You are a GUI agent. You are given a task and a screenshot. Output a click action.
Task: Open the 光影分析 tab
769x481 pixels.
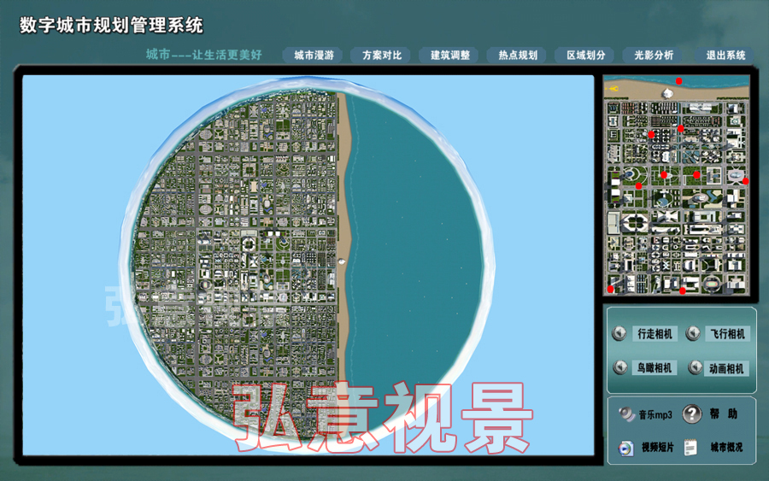[654, 56]
